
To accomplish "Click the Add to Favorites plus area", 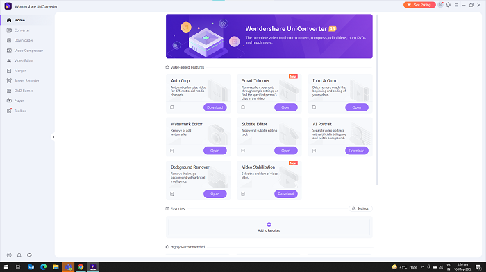I will [x=269, y=227].
